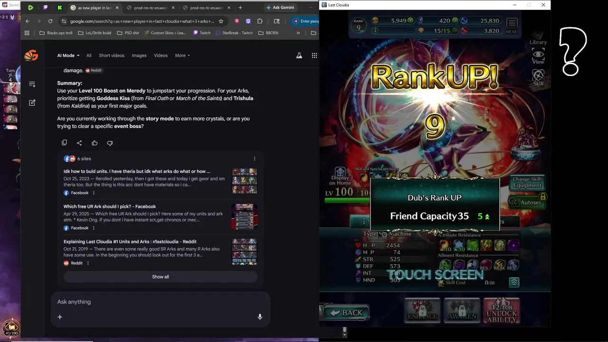This screenshot has height=342, width=608.
Task: Open the Google apps grid
Action: click(x=314, y=56)
